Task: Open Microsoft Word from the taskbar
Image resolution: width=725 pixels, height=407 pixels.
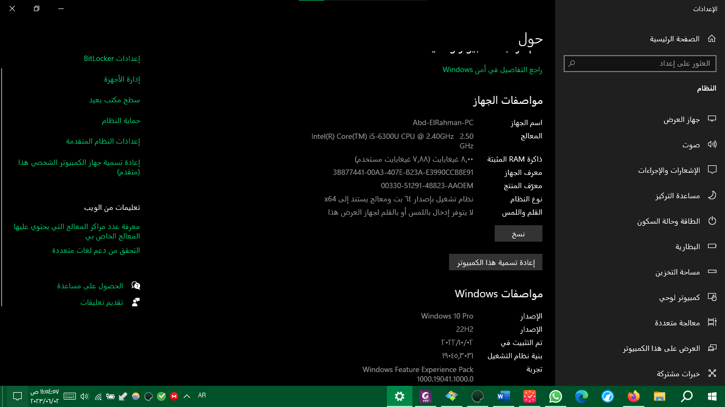Action: [x=504, y=396]
